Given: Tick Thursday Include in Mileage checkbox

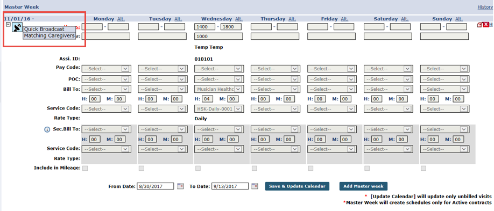Looking at the screenshot, I should [x=254, y=168].
